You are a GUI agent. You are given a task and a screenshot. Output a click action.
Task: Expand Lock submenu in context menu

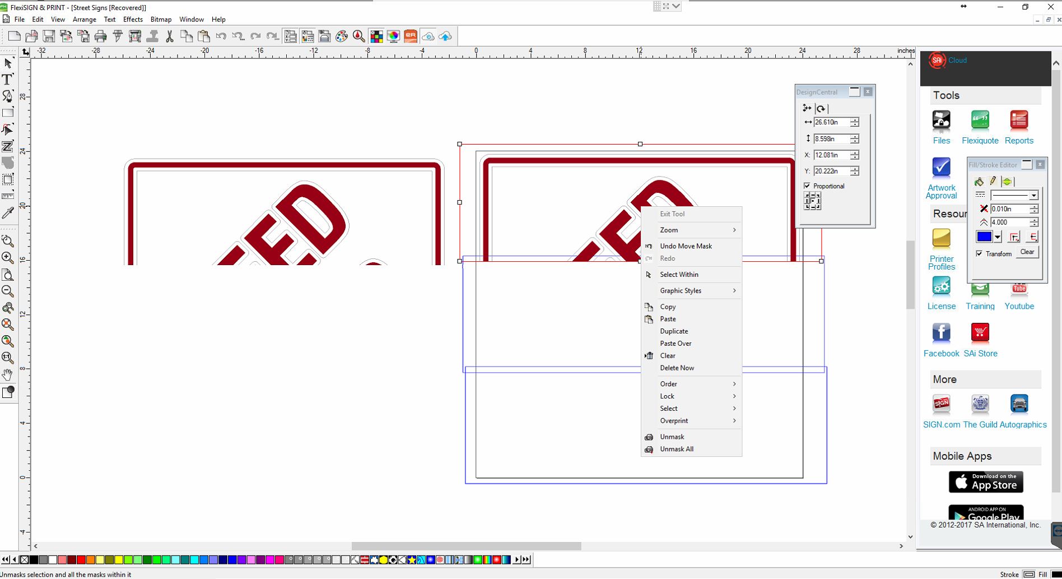(692, 396)
